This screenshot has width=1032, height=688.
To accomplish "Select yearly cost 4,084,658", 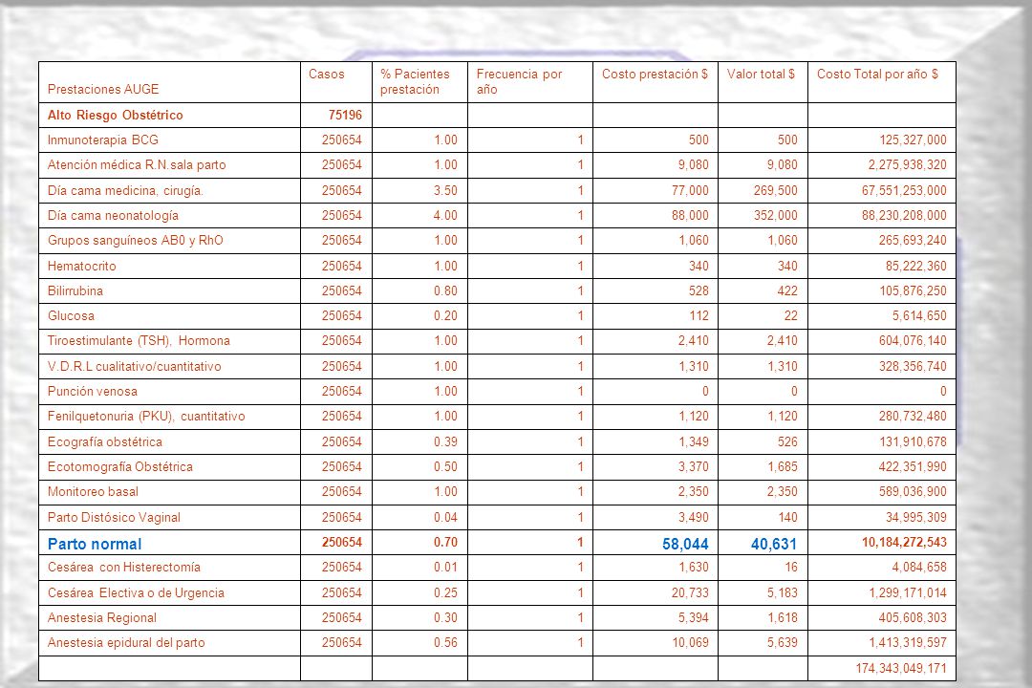I will point(919,567).
